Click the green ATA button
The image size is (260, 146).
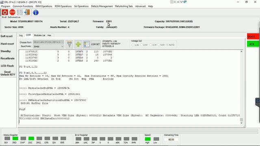pos(253,44)
